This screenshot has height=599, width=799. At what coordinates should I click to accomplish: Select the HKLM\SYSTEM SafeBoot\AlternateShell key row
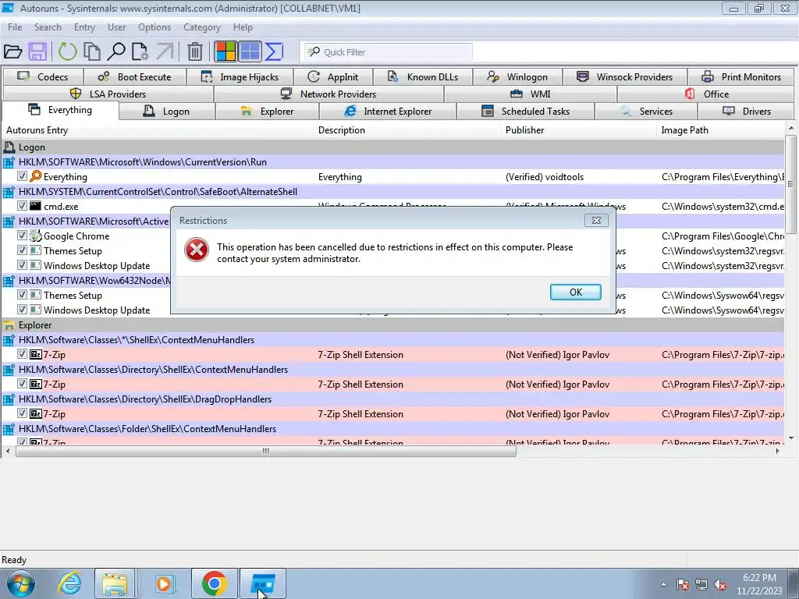click(x=393, y=192)
